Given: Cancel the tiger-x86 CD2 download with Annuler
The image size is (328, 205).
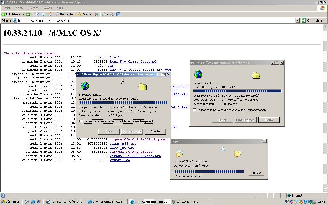Looking at the screenshot, I should (x=155, y=131).
